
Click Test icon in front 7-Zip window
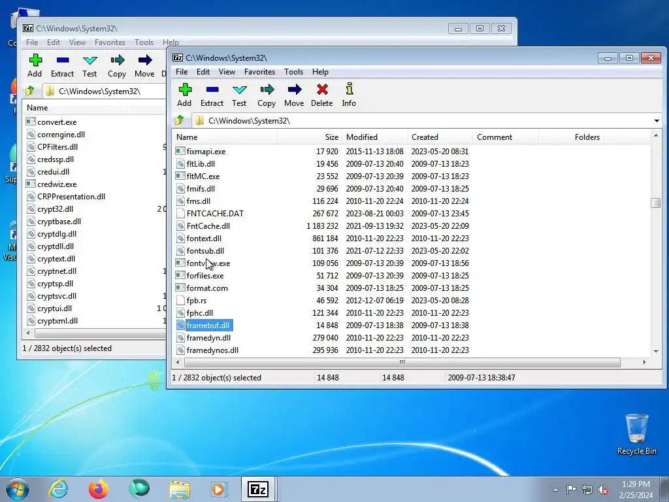tap(239, 90)
